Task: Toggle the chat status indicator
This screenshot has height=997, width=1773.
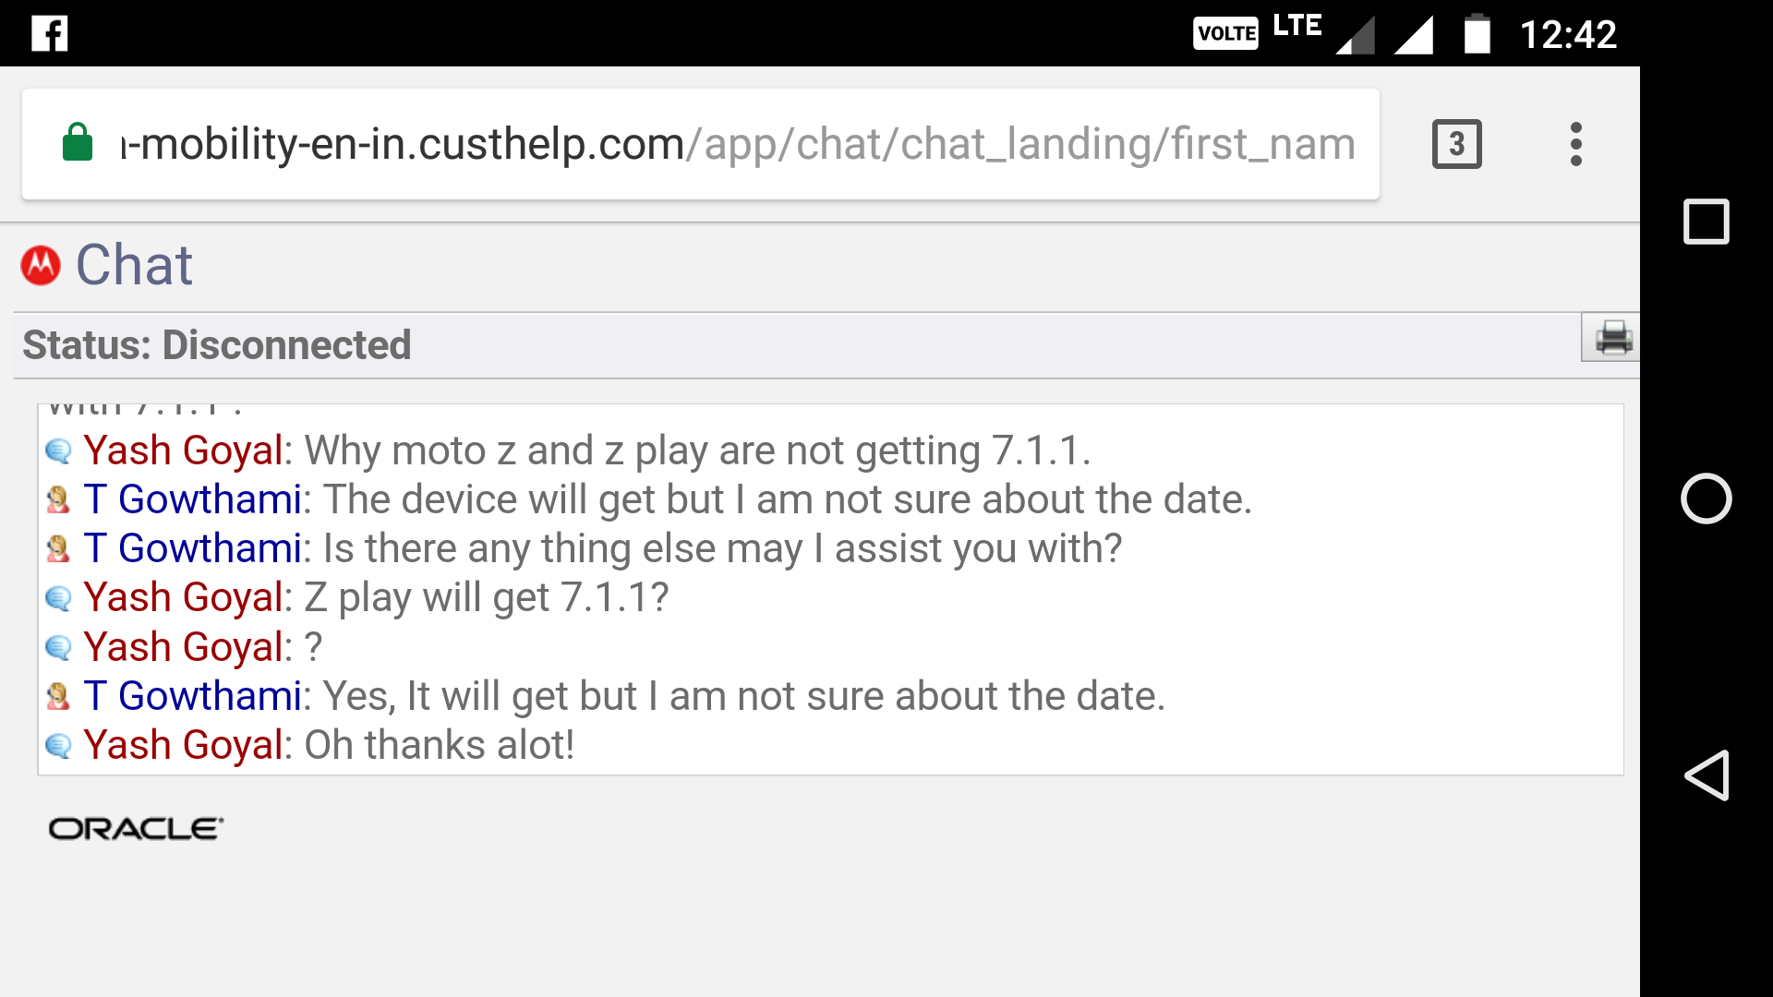Action: pyautogui.click(x=218, y=344)
